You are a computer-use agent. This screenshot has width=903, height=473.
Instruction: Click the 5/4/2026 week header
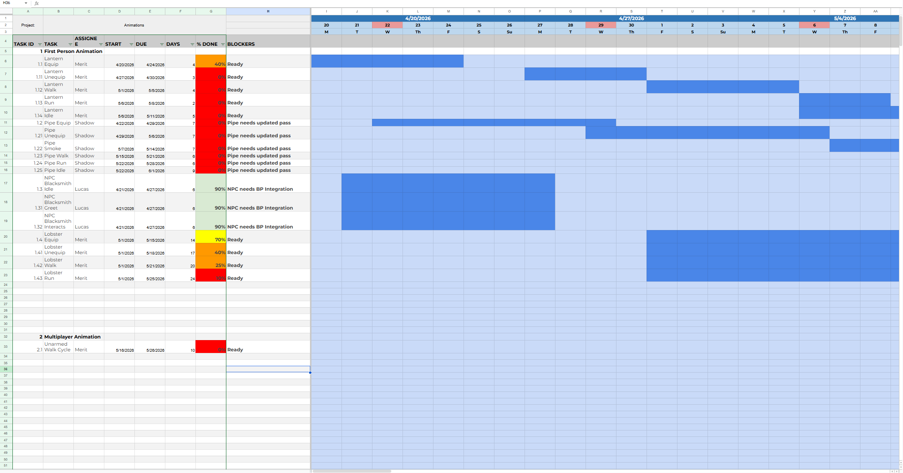(x=845, y=18)
